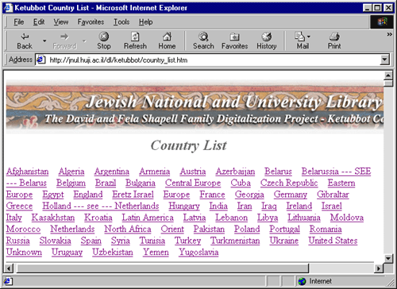Click the Mail toolbar icon

(x=303, y=41)
